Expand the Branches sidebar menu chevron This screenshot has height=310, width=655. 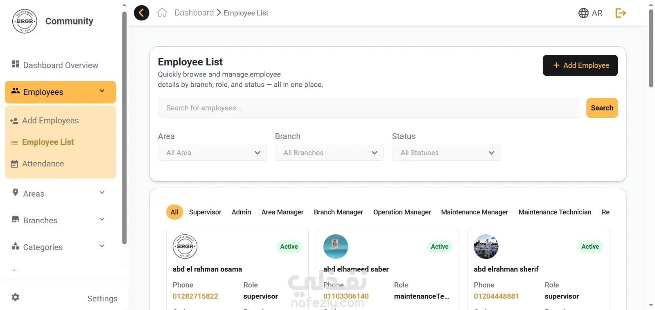[102, 219]
